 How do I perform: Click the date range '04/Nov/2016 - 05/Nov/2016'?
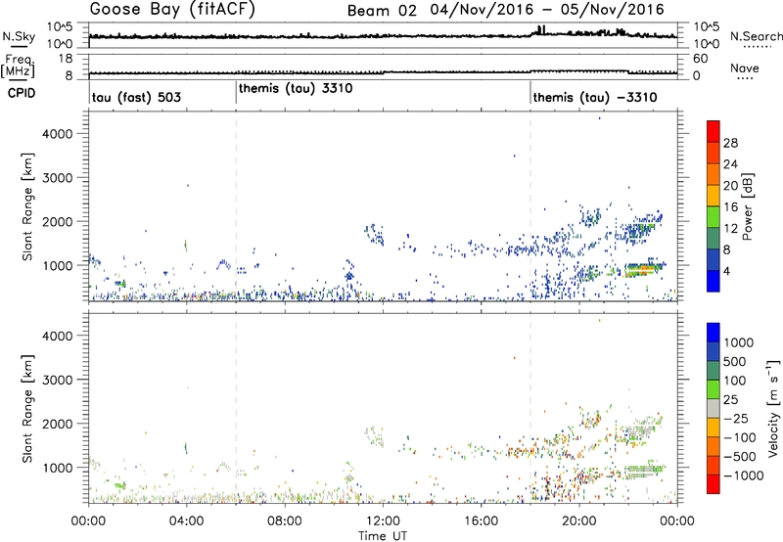click(547, 10)
